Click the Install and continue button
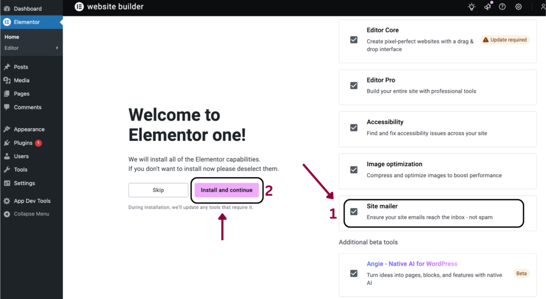Viewport: 546px width, 299px height. click(227, 190)
